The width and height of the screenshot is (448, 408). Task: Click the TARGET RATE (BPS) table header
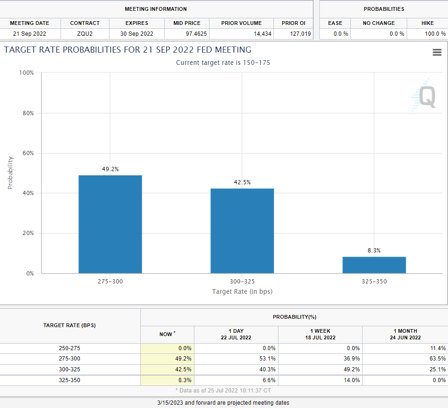click(x=70, y=325)
